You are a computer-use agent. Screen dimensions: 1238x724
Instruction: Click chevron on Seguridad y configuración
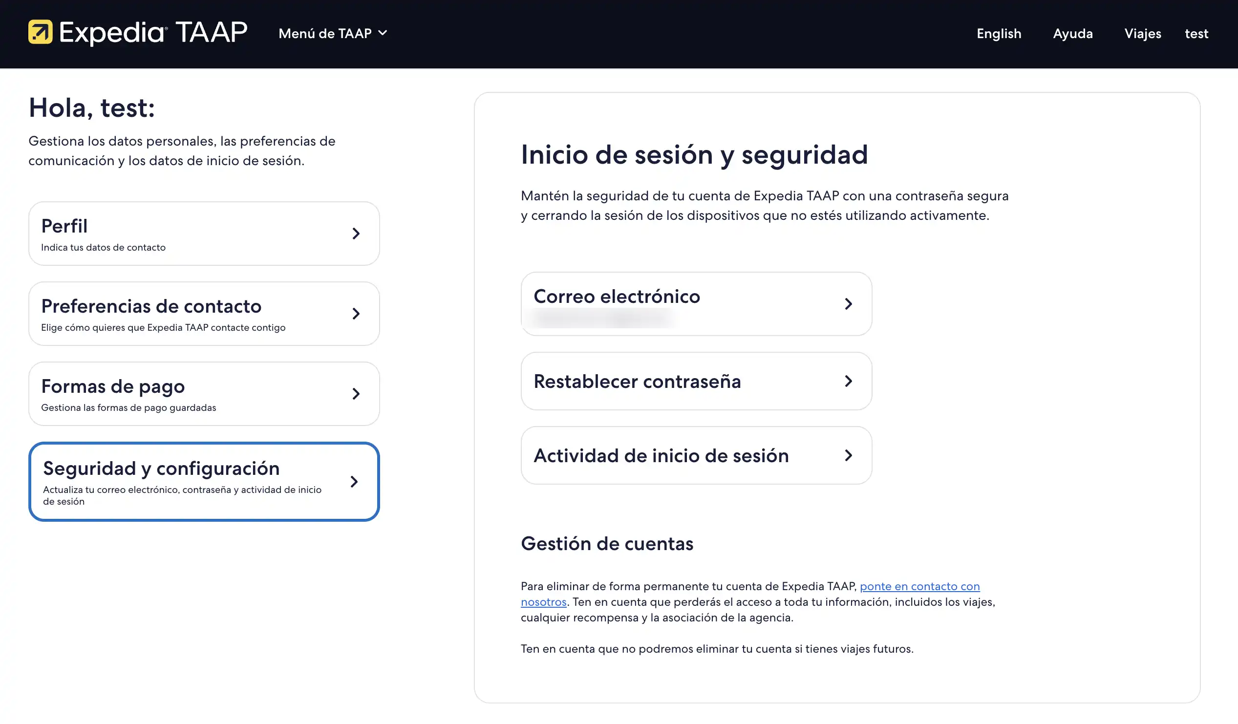tap(354, 481)
